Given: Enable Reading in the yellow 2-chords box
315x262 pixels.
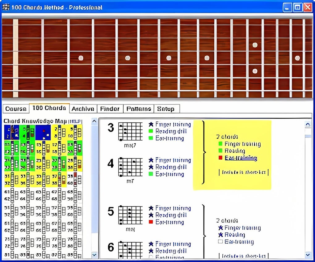Looking at the screenshot, I should click(x=220, y=150).
